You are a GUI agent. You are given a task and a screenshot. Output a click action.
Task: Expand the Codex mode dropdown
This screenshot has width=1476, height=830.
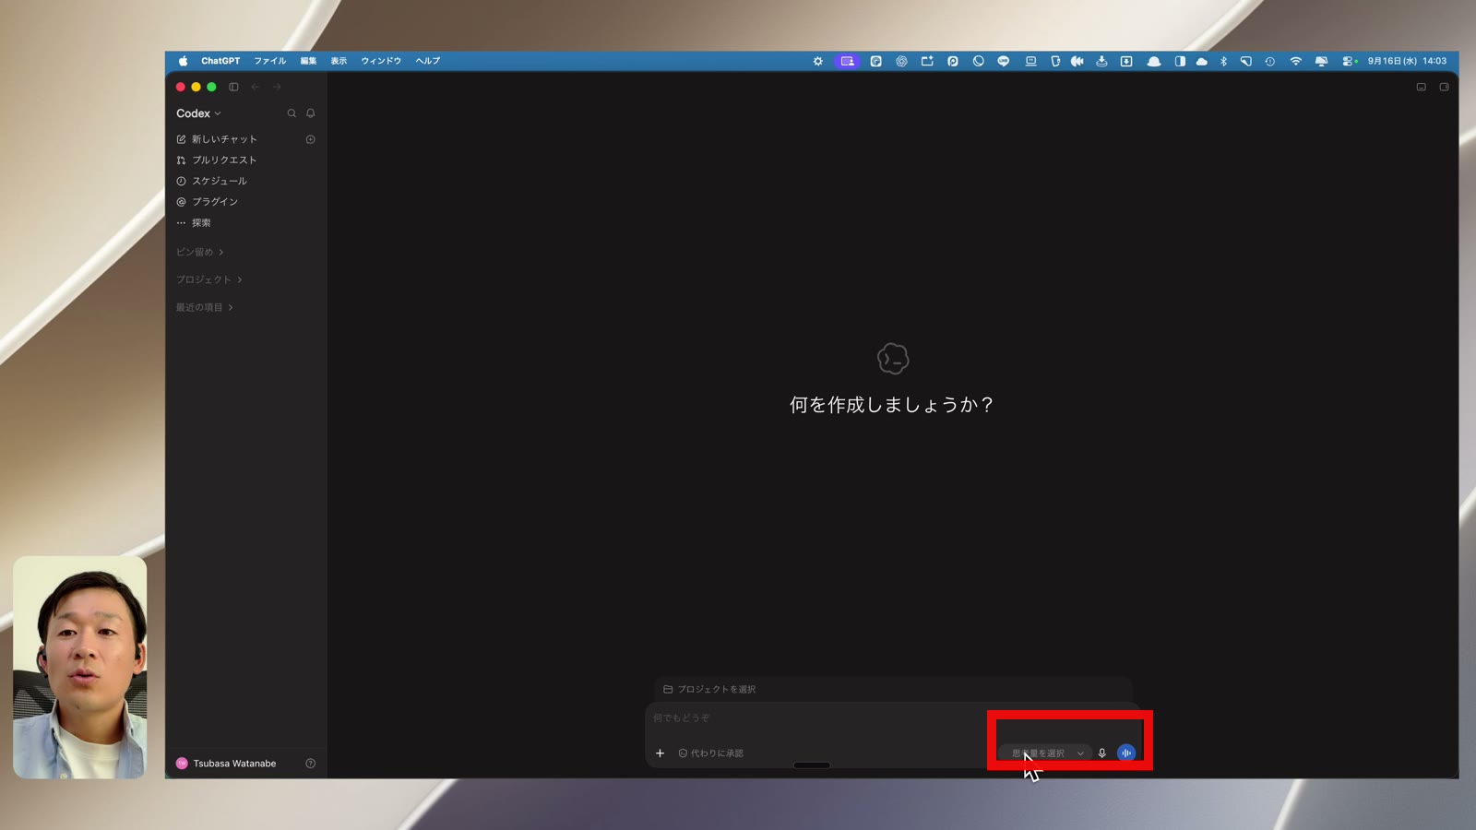198,113
